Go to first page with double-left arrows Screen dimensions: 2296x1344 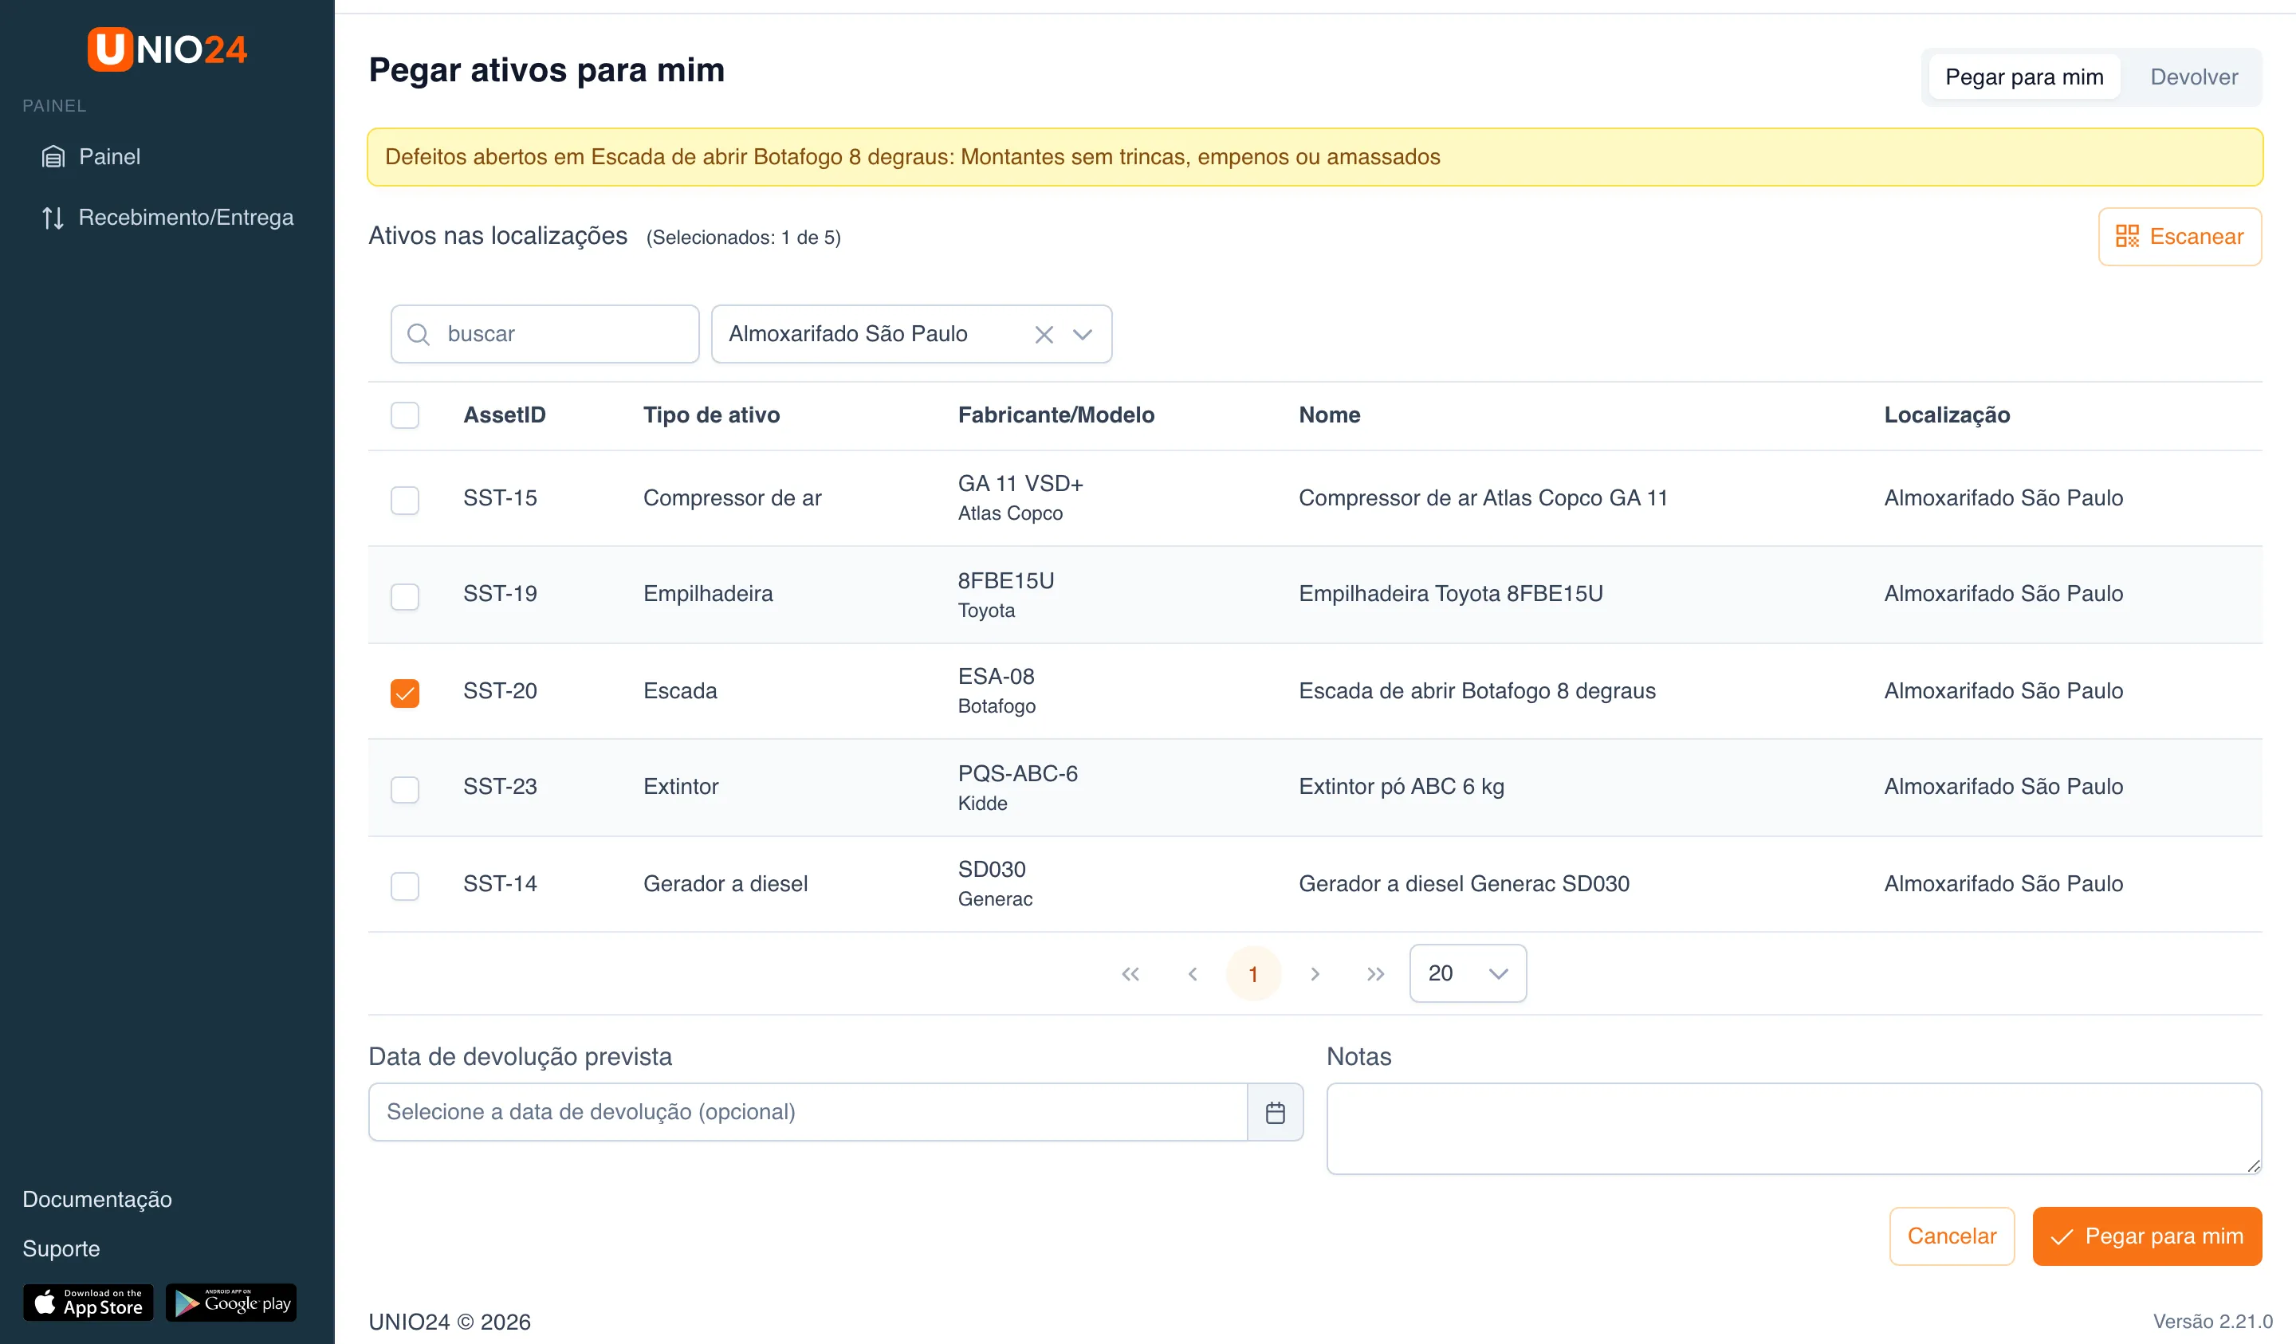click(x=1130, y=974)
